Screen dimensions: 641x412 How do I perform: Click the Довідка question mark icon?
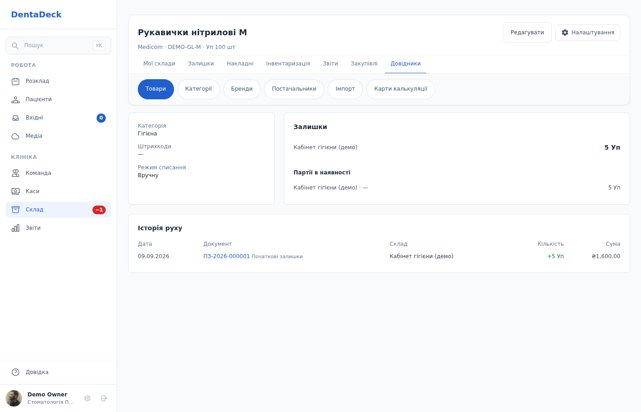[16, 372]
